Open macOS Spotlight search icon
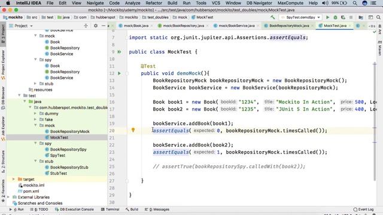Image resolution: width=383 pixels, height=215 pixels. tap(355, 3)
